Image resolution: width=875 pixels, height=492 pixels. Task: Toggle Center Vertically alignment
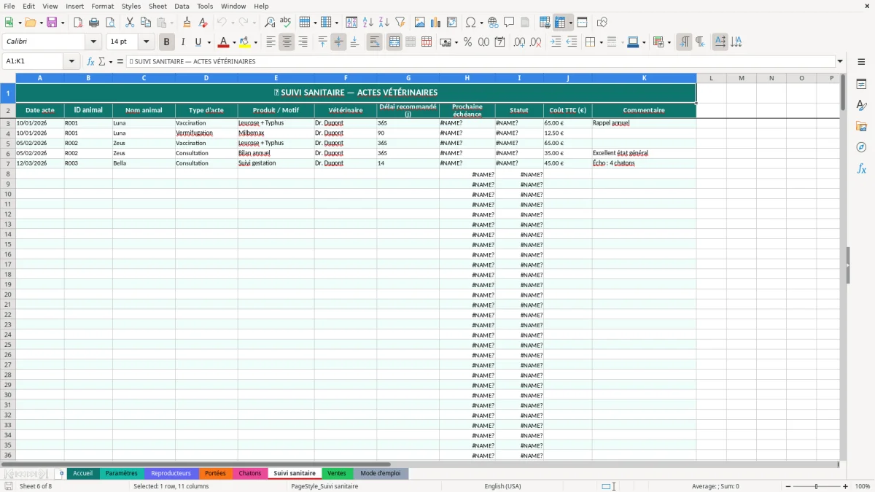point(338,42)
